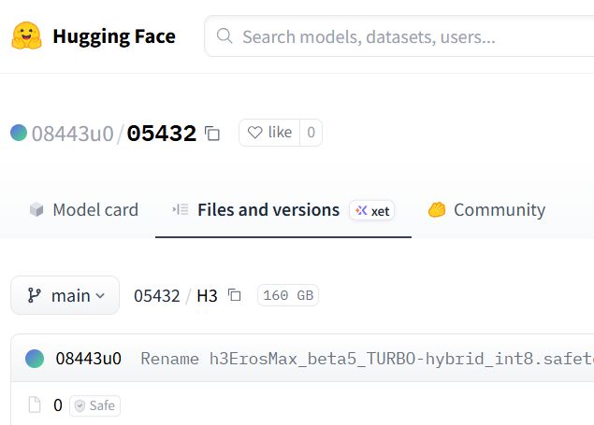
Task: Click the cube icon on Model card tab
Action: [x=36, y=209]
